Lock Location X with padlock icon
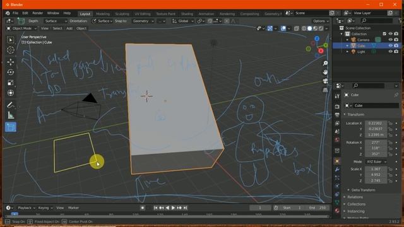The image size is (404, 227). (x=391, y=124)
